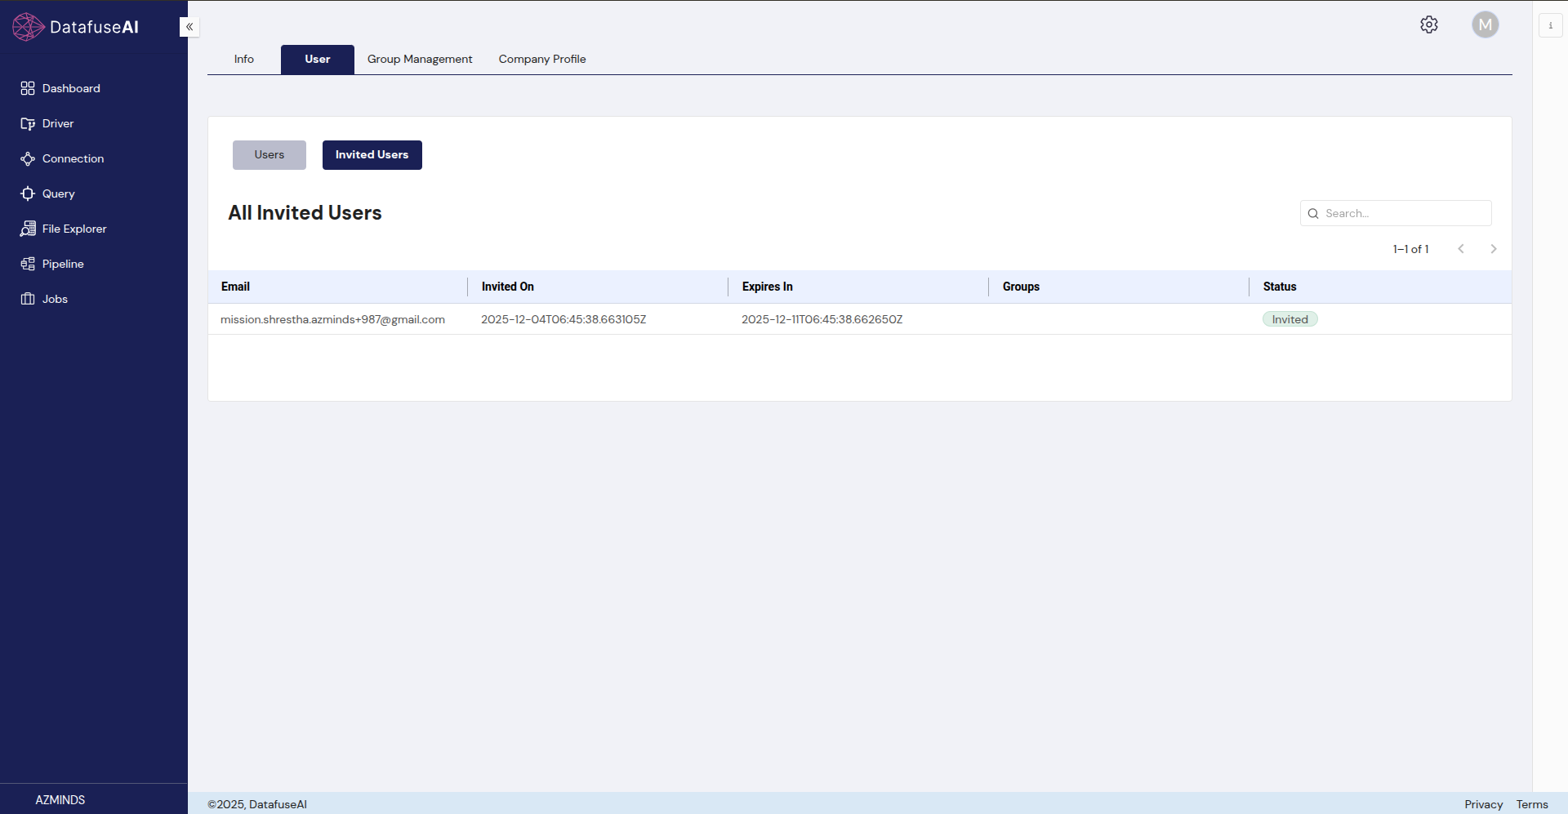Collapse the sidebar with the chevron button
The width and height of the screenshot is (1568, 814).
[189, 27]
